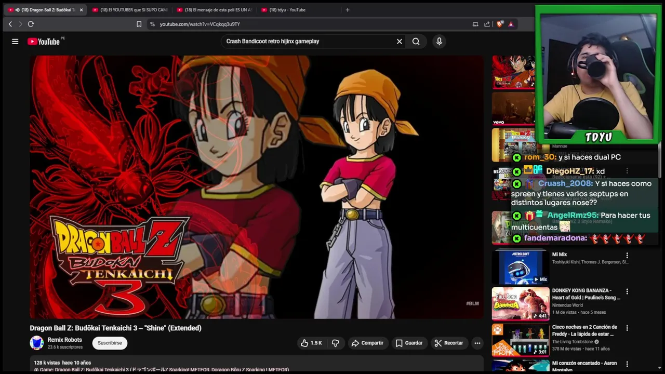The image size is (665, 374).
Task: Open Mi corazón encantado thumbnail
Action: tap(520, 367)
